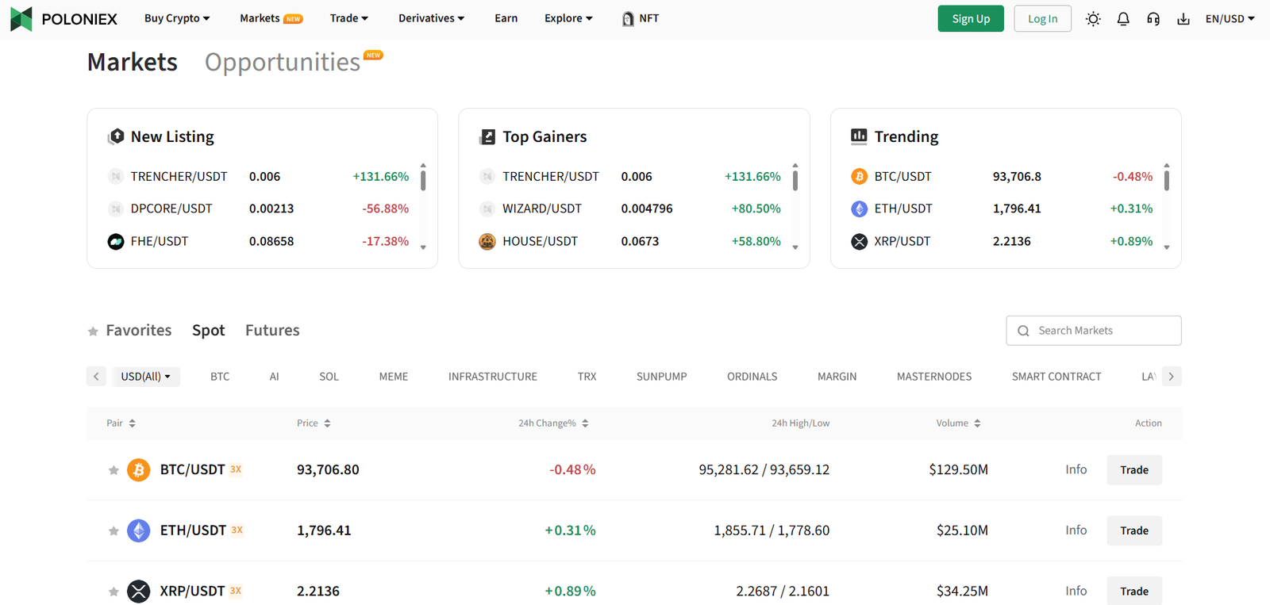Click HOUSE coin icon in Top Gainers

pyautogui.click(x=487, y=241)
